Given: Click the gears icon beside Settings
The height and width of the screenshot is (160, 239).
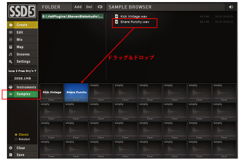Looking at the screenshot, I should pyautogui.click(x=11, y=62).
